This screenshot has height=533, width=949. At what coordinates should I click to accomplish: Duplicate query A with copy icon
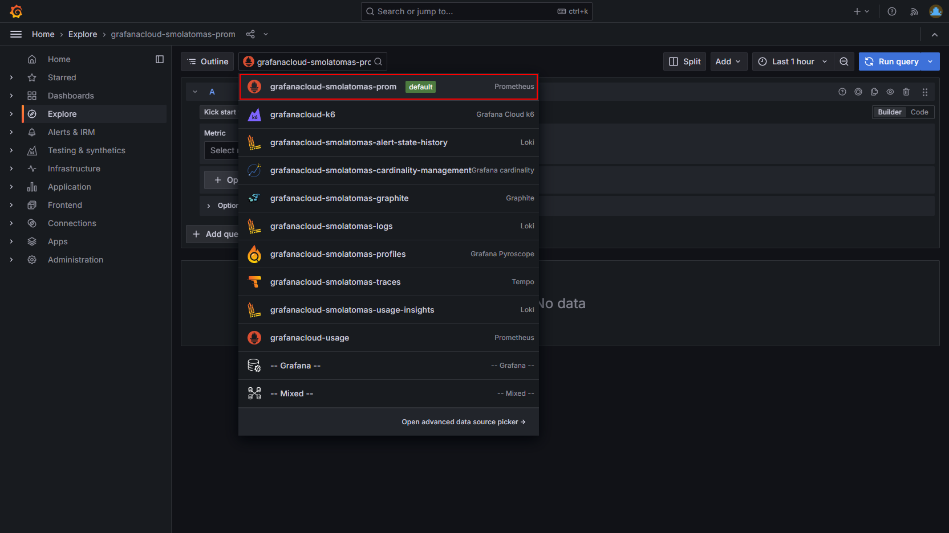[x=874, y=92]
